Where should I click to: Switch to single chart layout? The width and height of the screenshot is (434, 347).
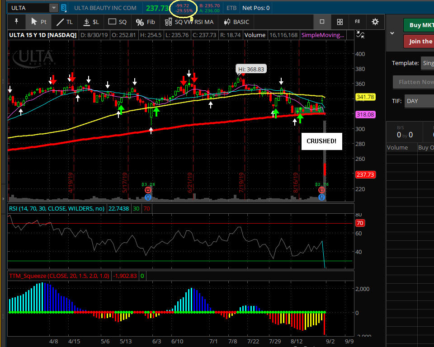(x=322, y=22)
